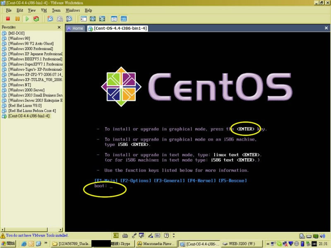Switch to [123456789_Uncla... taskbar folder window

71,244
